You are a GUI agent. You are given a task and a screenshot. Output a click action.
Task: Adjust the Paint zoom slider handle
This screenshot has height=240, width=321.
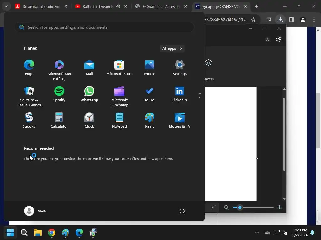240,207
